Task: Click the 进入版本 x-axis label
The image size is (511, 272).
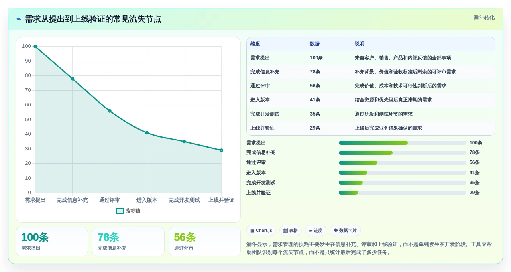Action: (147, 200)
